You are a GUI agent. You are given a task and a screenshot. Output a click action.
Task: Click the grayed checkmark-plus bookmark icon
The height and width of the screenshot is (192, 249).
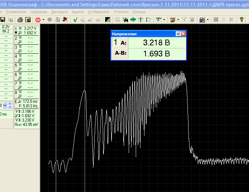[98, 20]
